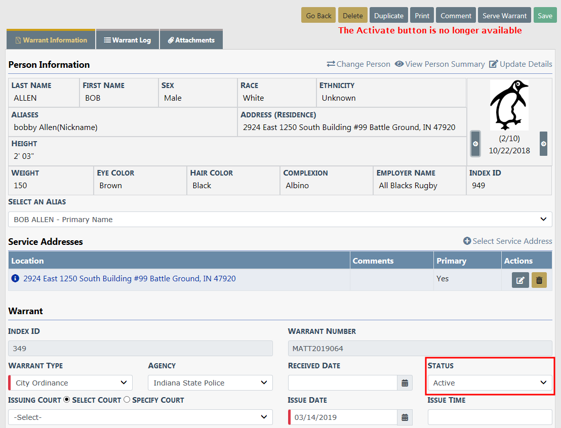Click the penguin person photo thumbnail

point(509,105)
